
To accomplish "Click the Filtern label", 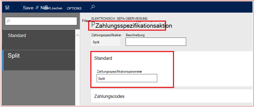I will coord(86,21).
